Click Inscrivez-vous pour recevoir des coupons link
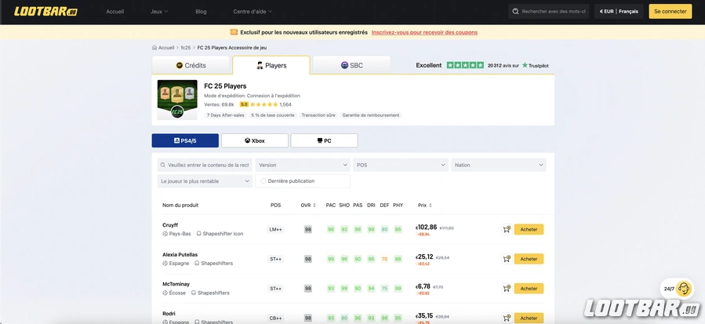Screen dimensions: 705x324 click(424, 32)
